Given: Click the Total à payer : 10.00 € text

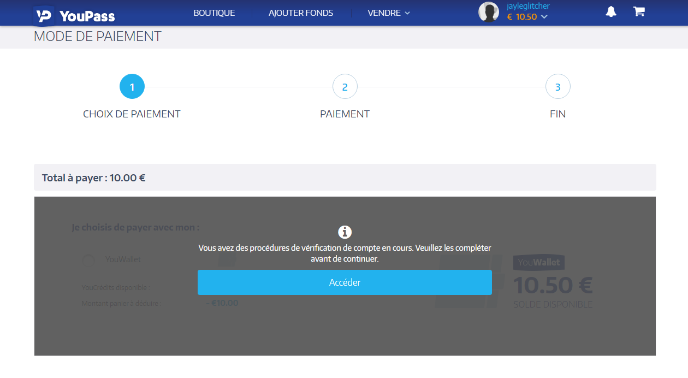Looking at the screenshot, I should point(93,178).
